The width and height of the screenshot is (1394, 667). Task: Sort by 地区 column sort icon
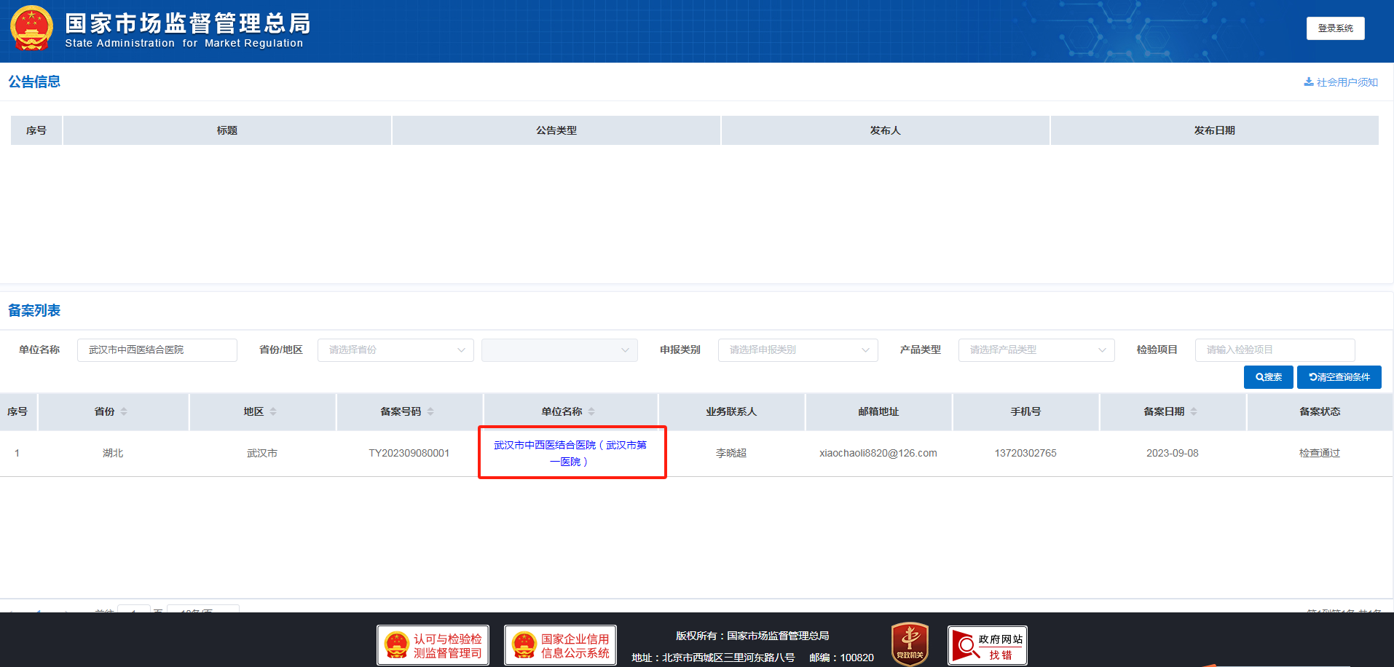(x=273, y=412)
